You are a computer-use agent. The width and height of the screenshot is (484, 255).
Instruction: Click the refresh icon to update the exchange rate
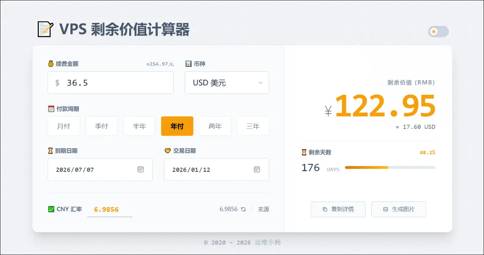pos(244,209)
